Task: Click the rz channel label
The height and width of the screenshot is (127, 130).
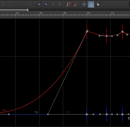Action: point(69,112)
